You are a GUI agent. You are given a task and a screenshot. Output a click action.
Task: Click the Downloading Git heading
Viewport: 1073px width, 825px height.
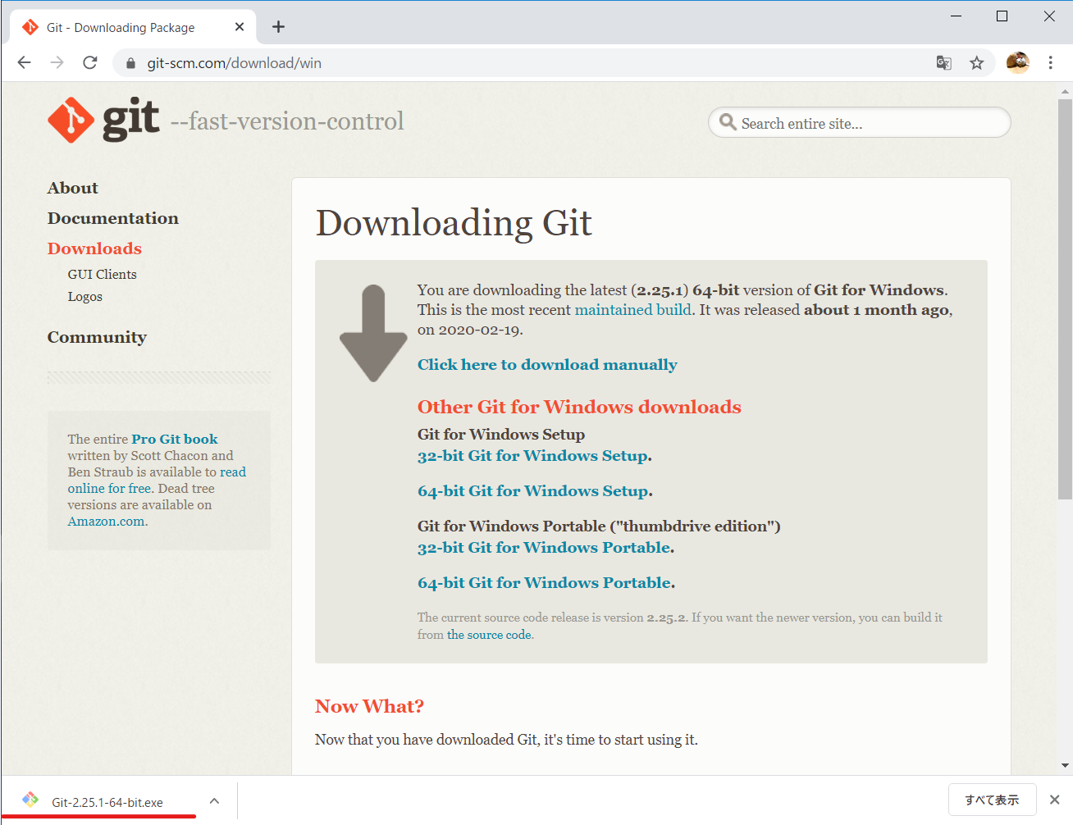point(454,223)
